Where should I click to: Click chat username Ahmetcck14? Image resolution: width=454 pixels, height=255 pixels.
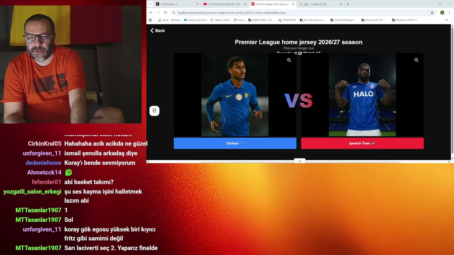point(44,172)
